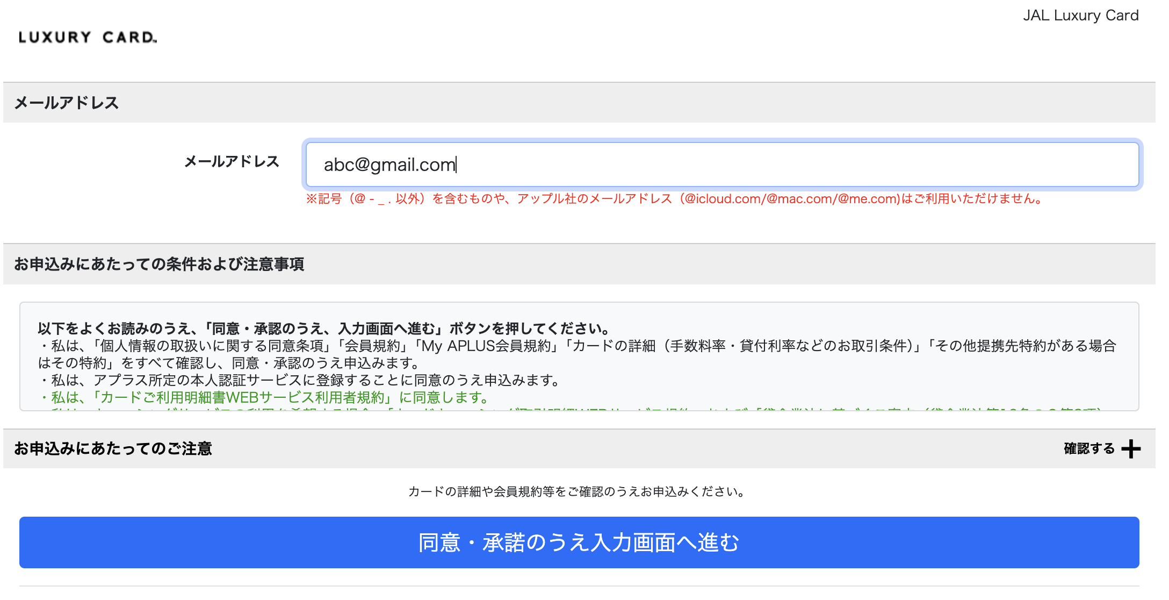Click the terms text box with 以下をよくお読みのうえ
This screenshot has width=1169, height=600.
(x=579, y=356)
